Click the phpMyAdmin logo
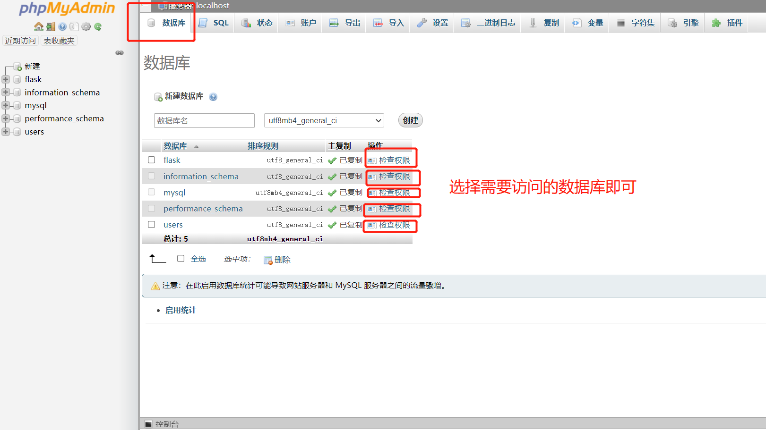 tap(67, 8)
